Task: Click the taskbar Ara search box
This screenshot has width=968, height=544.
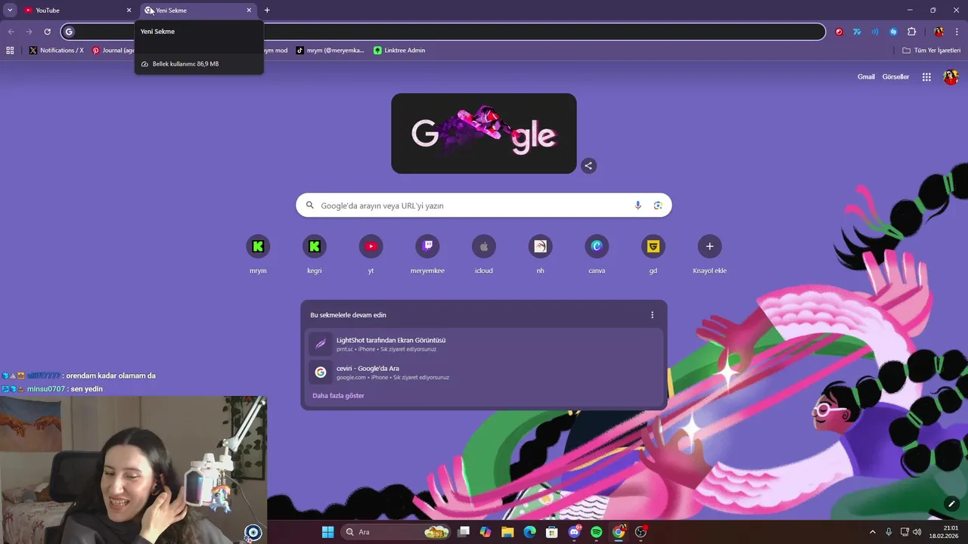Action: coord(397,532)
